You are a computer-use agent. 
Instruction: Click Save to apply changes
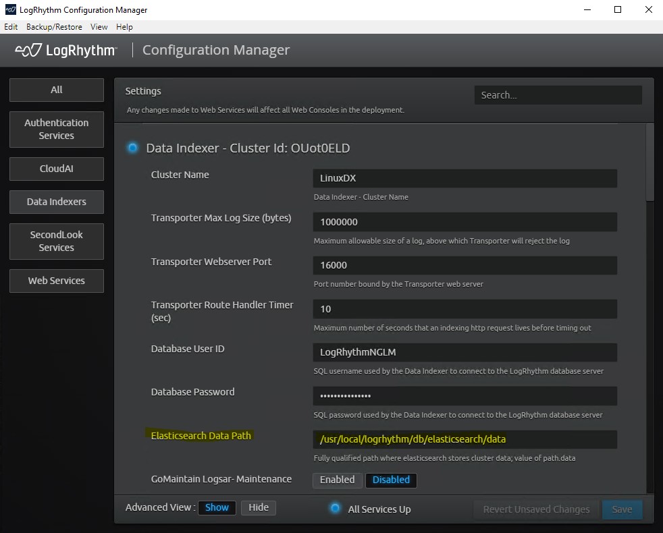(x=622, y=509)
